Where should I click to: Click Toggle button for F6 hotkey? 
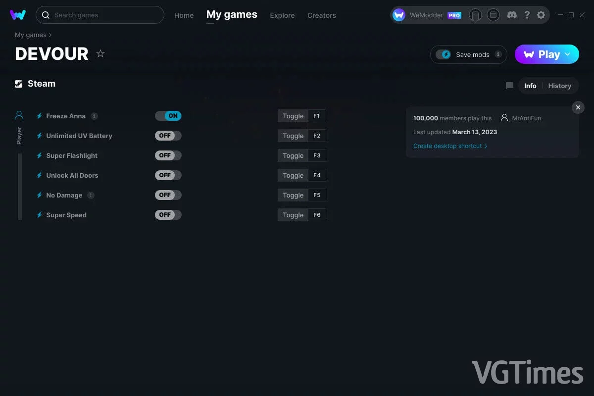[x=293, y=215]
